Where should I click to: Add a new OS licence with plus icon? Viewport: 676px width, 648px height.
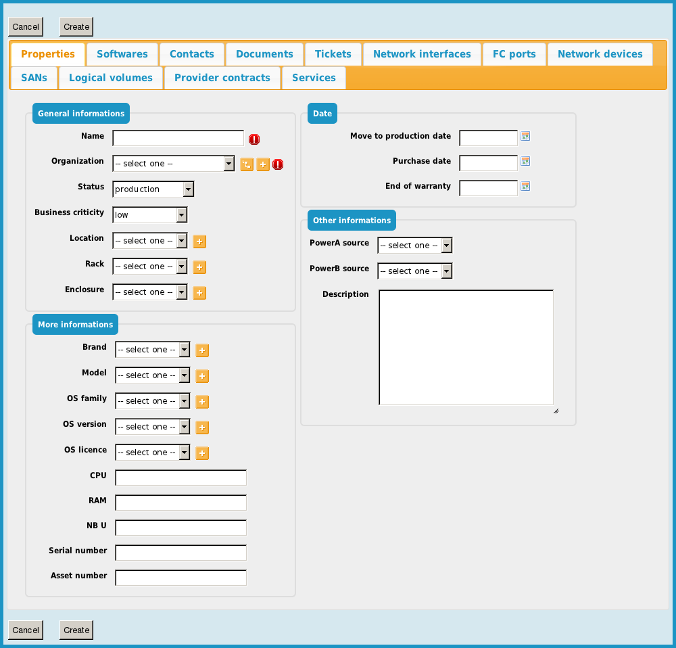pos(202,453)
